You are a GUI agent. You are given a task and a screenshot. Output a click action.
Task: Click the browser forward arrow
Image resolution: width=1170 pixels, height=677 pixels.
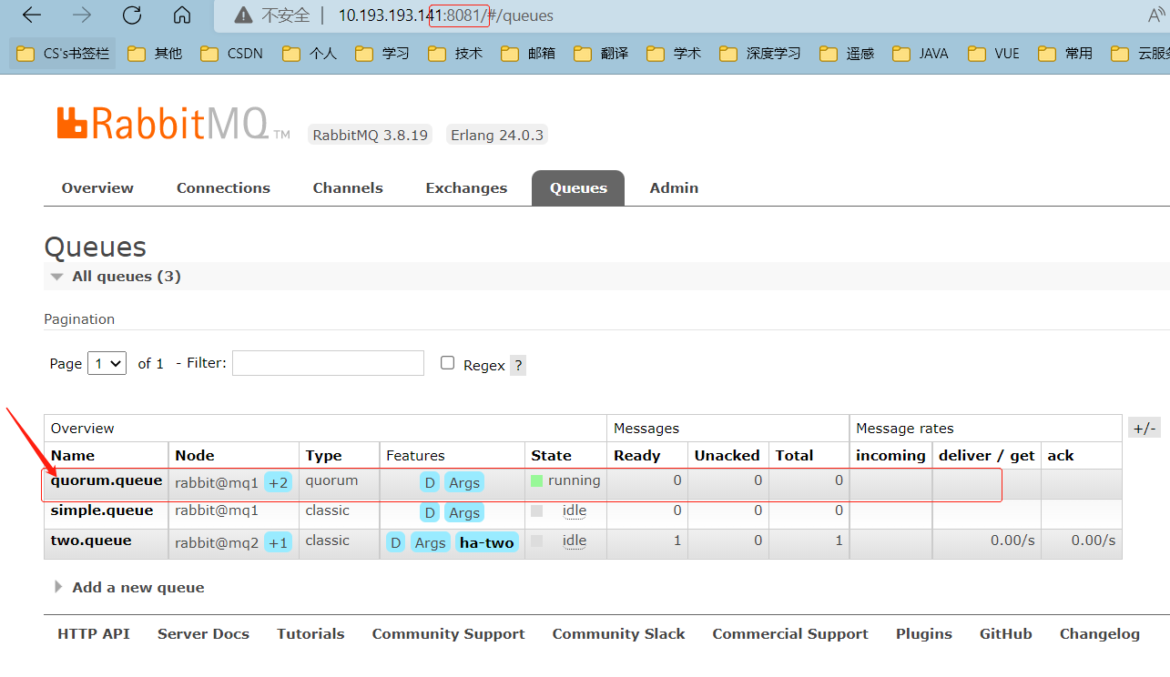pos(82,15)
